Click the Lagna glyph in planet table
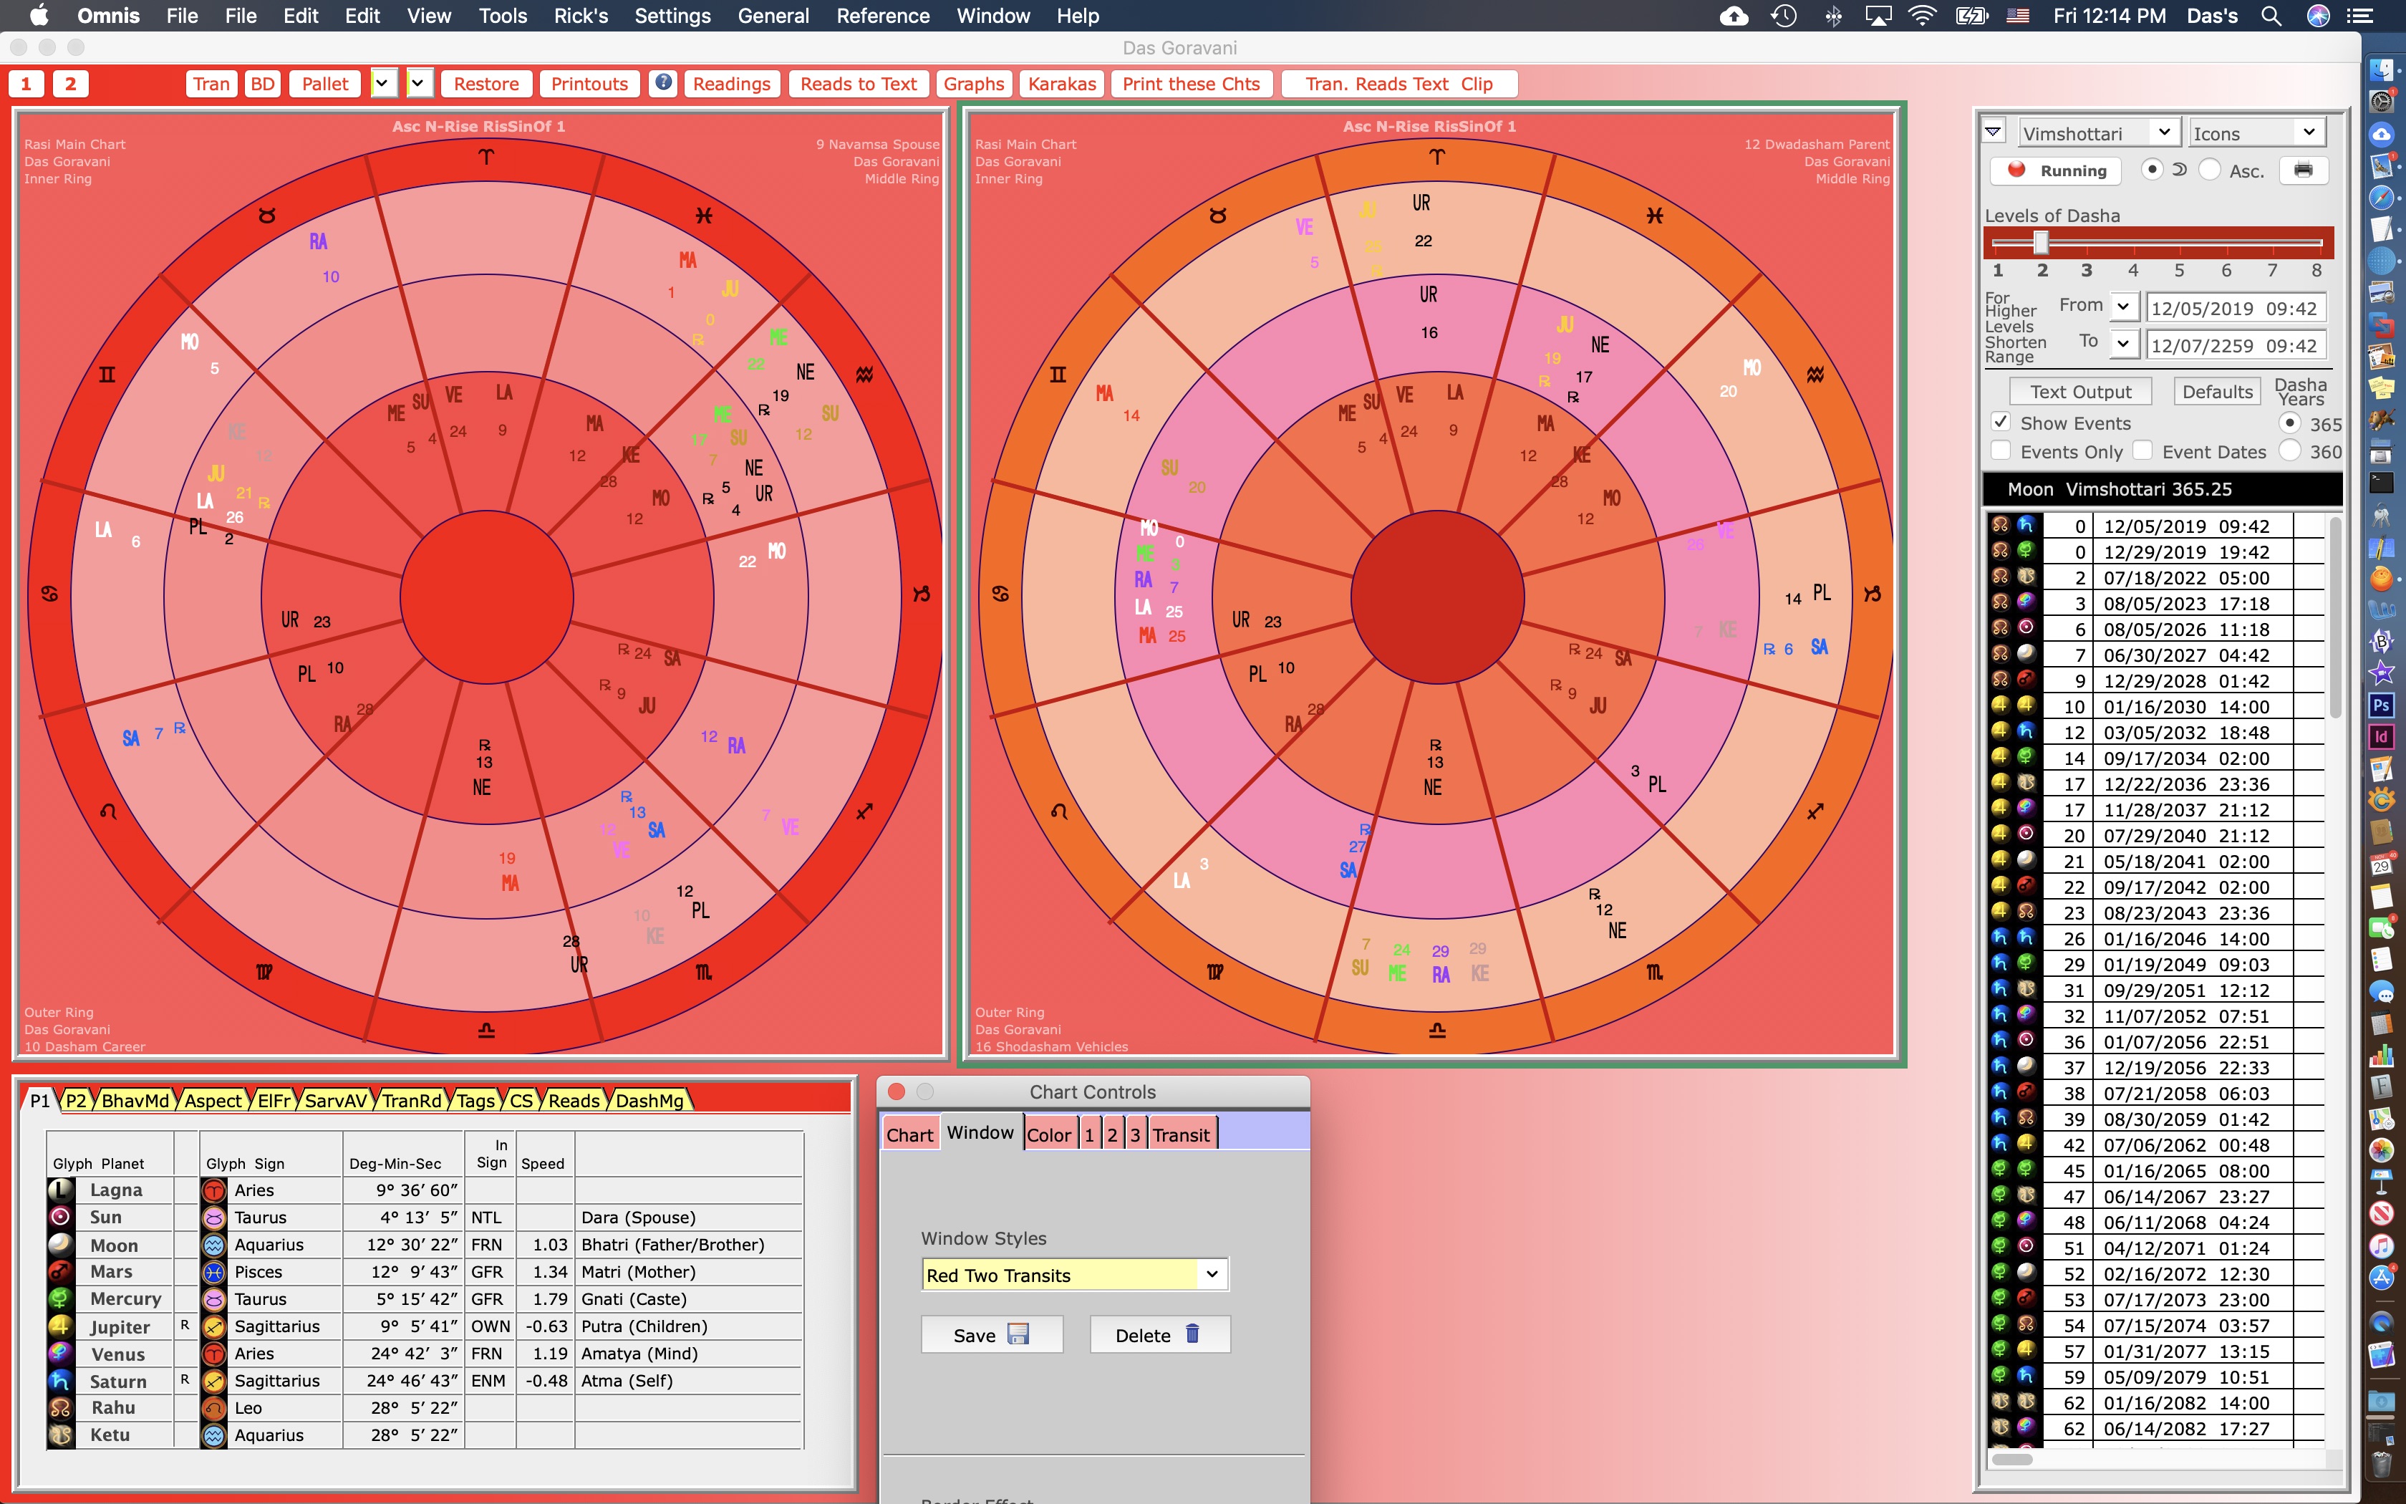2406x1504 pixels. [x=61, y=1190]
